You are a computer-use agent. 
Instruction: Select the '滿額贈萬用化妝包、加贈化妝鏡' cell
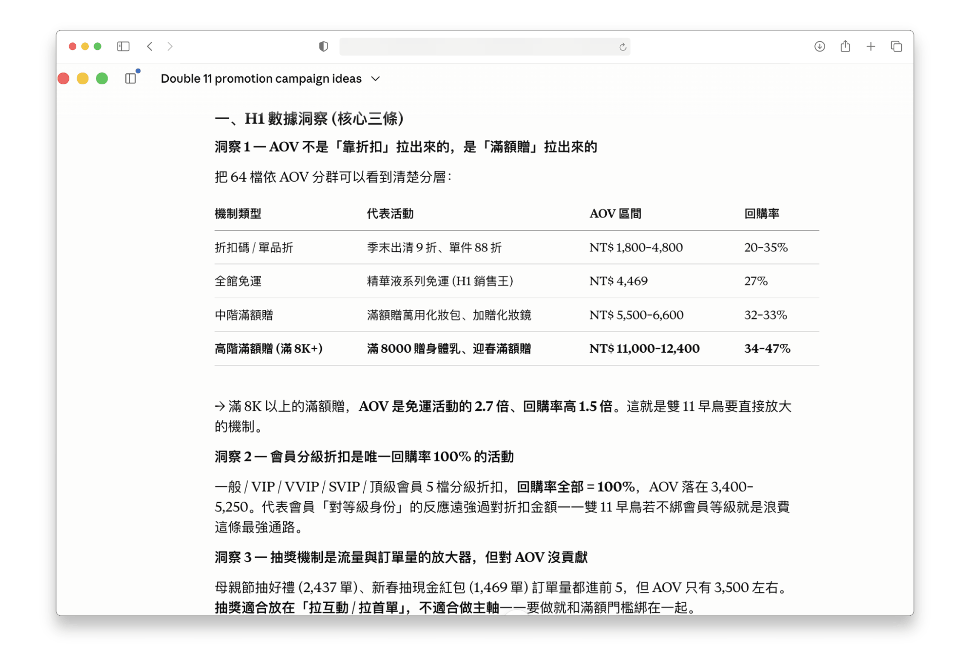[449, 315]
